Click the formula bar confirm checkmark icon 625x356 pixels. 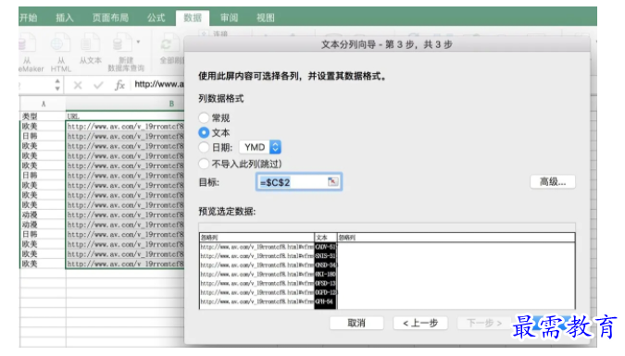(98, 85)
